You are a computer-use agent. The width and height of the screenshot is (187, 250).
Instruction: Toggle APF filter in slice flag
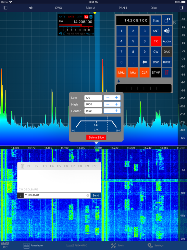[x=77, y=34]
